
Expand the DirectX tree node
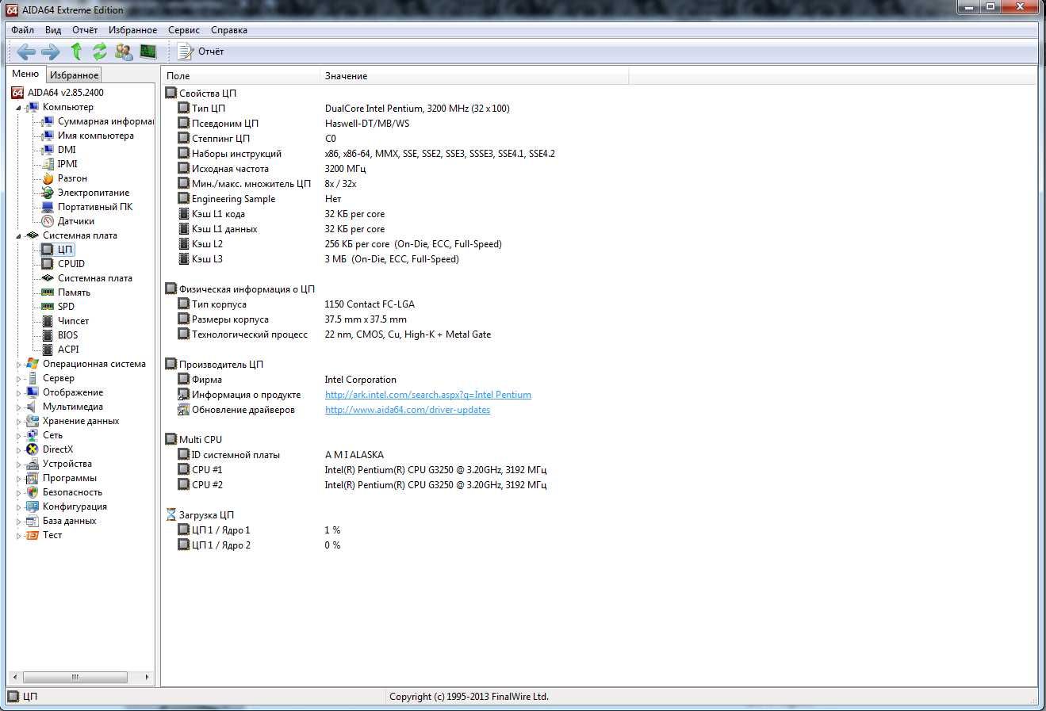19,450
